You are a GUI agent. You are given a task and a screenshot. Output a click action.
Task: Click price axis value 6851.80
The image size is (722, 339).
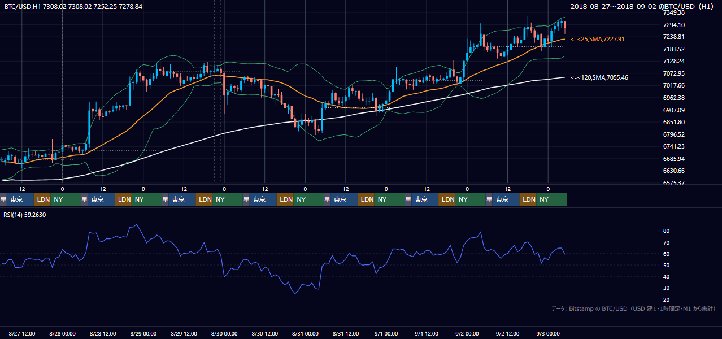point(674,122)
